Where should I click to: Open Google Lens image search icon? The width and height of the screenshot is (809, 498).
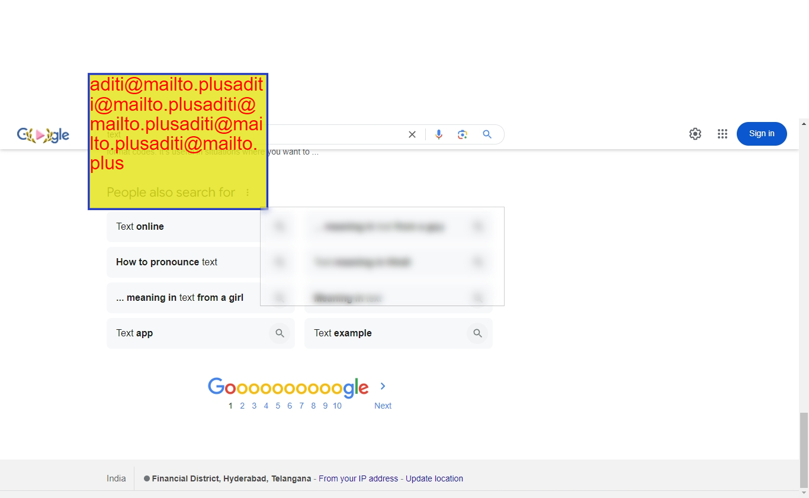click(463, 134)
